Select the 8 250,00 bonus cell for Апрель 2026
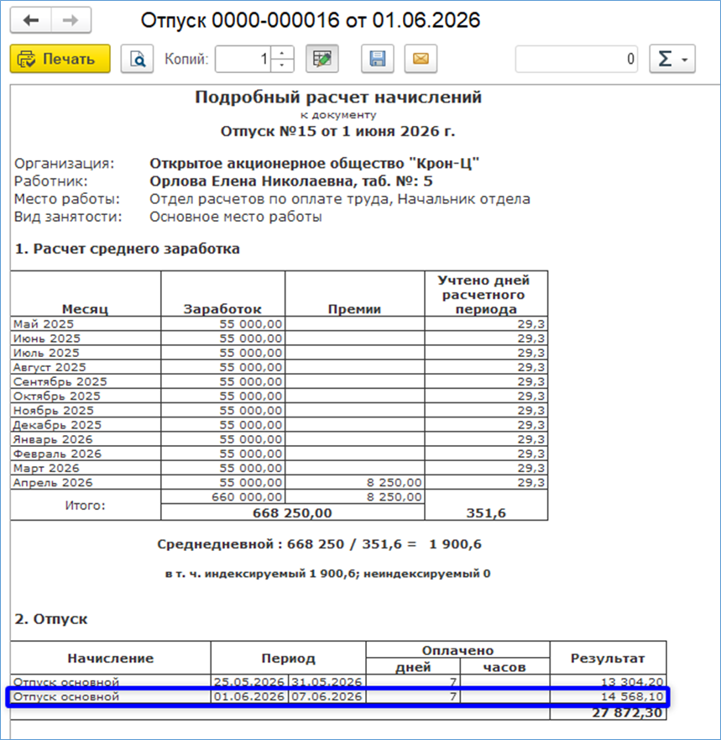The height and width of the screenshot is (740, 721). (x=354, y=482)
